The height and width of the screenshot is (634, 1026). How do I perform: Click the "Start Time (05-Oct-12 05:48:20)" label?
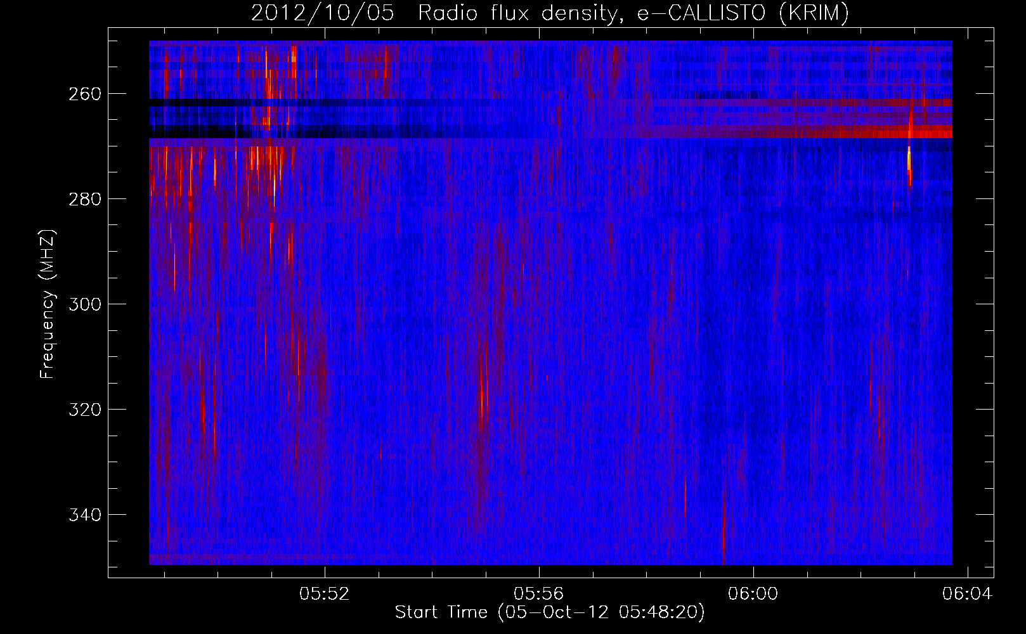coord(550,612)
